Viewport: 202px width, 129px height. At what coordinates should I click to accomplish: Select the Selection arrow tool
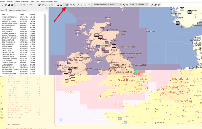tap(85, 5)
